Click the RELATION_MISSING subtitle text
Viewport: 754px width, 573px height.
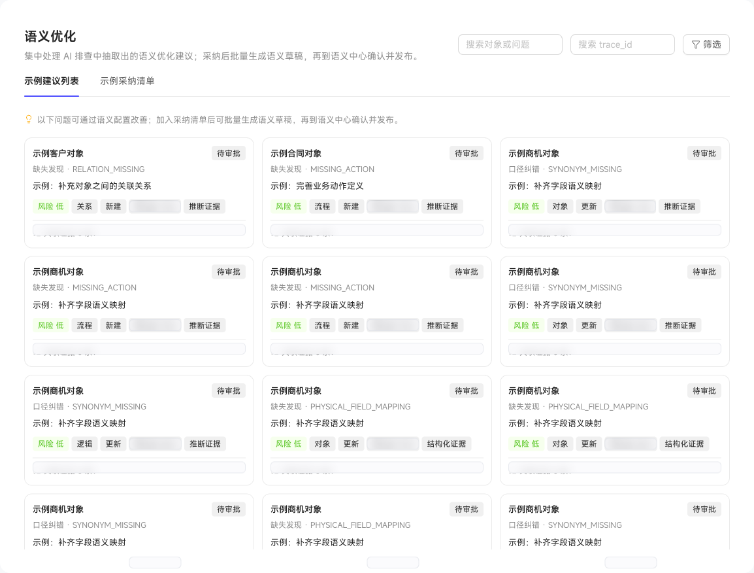(x=108, y=169)
